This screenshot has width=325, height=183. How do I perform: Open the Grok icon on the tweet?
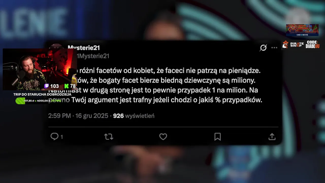point(263,48)
